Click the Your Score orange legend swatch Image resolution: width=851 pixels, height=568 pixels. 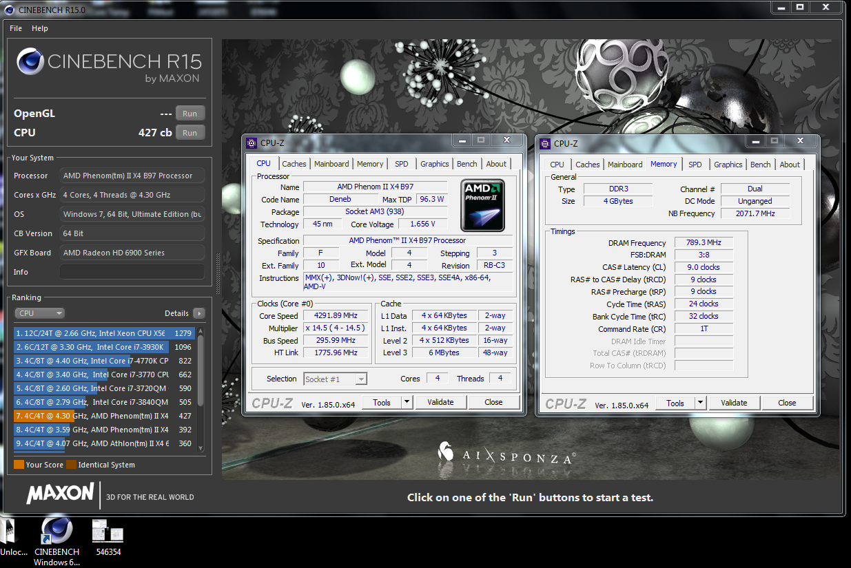(19, 465)
